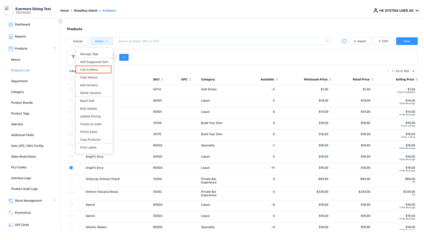The width and height of the screenshot is (424, 240).
Task: Click the Dashboard icon in sidebar
Action: coord(10,24)
